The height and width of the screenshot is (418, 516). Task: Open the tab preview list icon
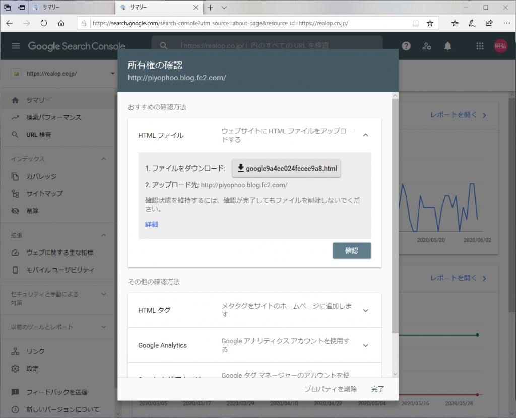(7, 7)
